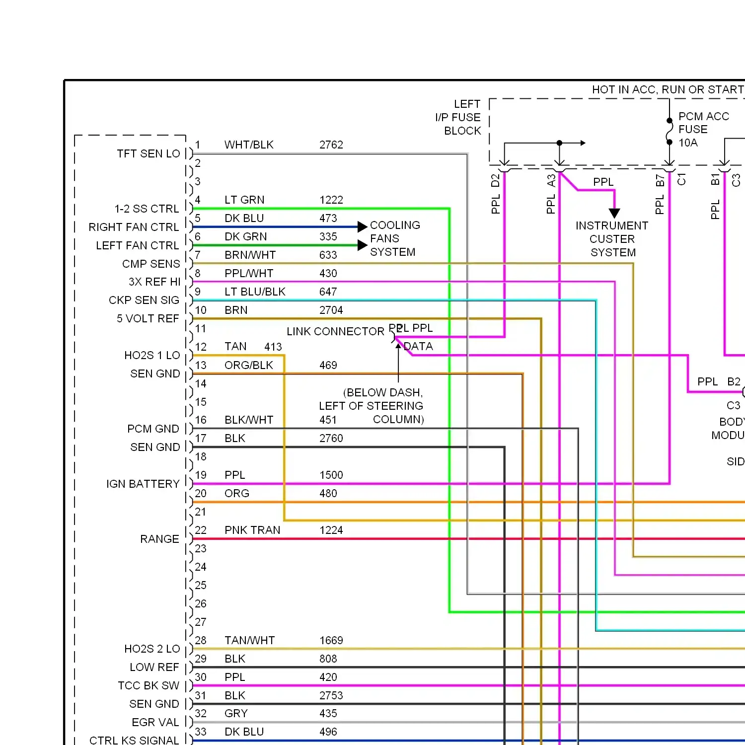Click circuit number "469"
This screenshot has width=745, height=745.
(328, 365)
